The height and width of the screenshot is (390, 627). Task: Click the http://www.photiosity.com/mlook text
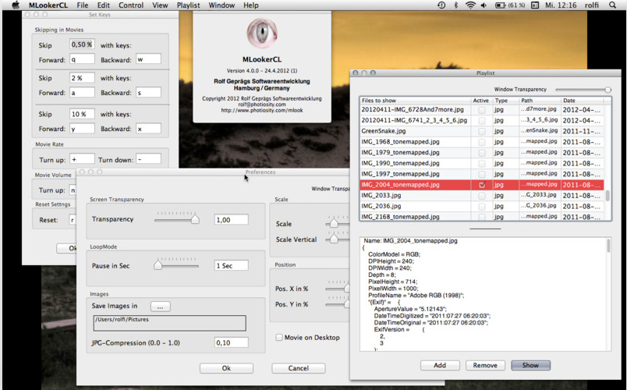point(262,110)
